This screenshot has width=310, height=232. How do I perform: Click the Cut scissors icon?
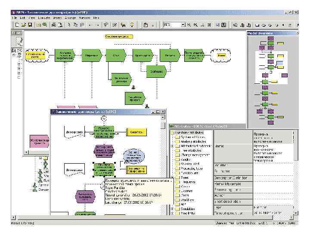pos(69,24)
